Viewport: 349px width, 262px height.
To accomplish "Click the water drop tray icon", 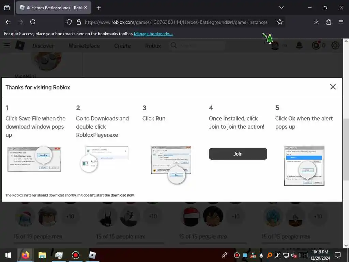I will (x=261, y=255).
